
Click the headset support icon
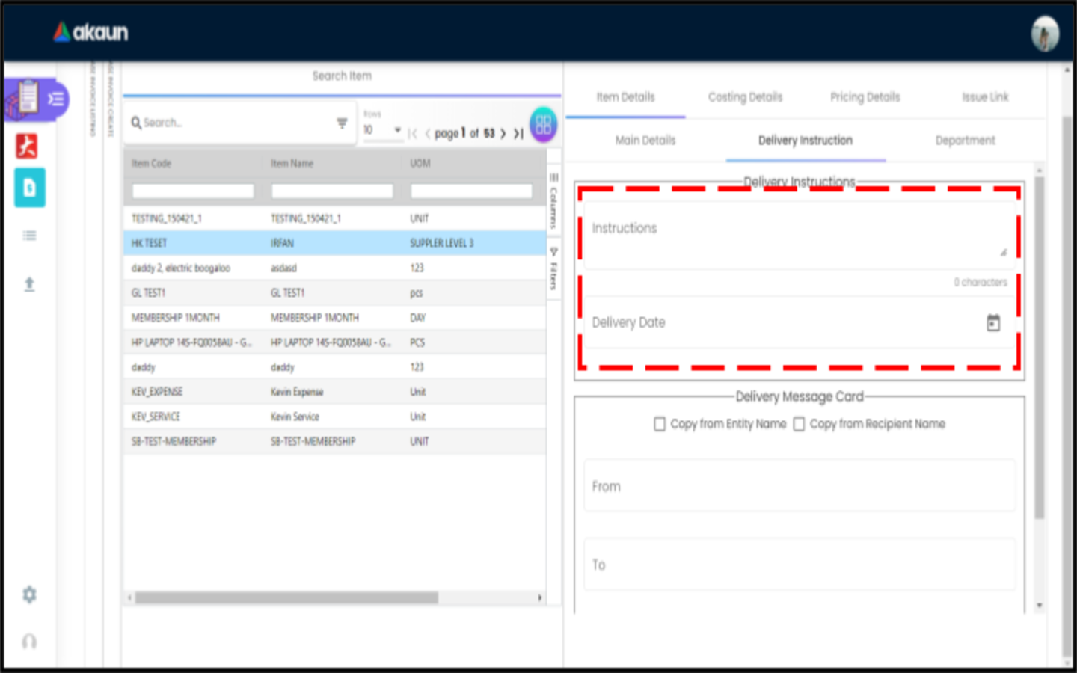29,642
